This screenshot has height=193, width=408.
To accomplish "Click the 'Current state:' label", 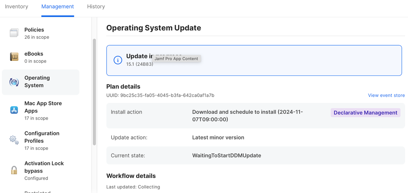I will coord(128,155).
